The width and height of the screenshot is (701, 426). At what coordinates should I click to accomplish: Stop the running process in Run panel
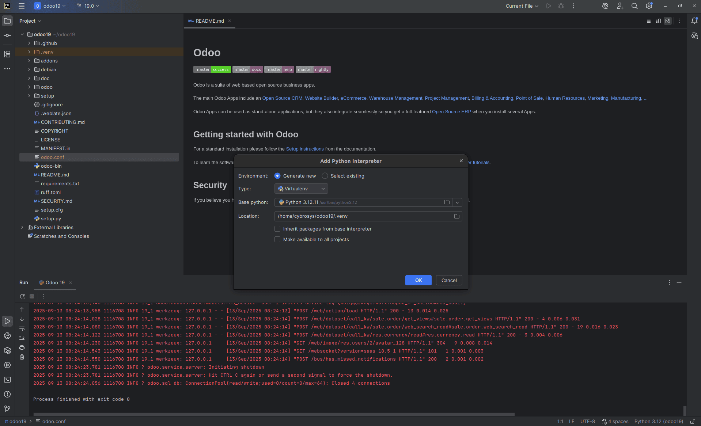pyautogui.click(x=32, y=296)
